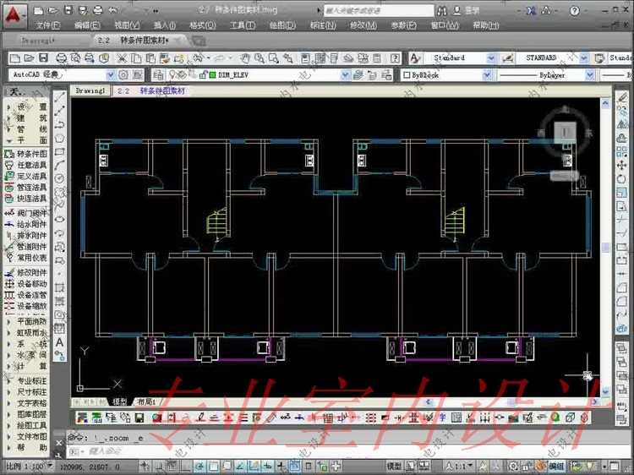The image size is (634, 475).
Task: Switch to the Drawing1 document tab
Action: 89,90
